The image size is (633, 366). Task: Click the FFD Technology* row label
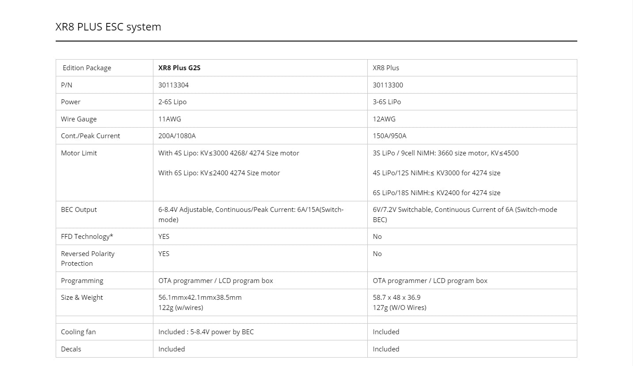[x=87, y=237]
